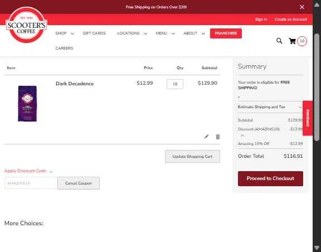Click the discount code input field
The image size is (321, 252).
31,183
